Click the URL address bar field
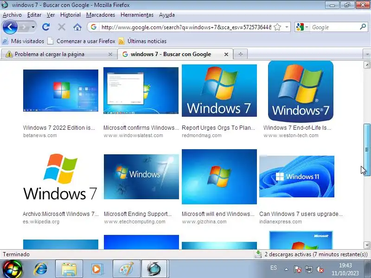Viewport: 371px width, 278px height. coord(186,27)
